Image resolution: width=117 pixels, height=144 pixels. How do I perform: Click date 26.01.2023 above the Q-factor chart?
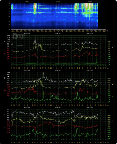click(90, 70)
